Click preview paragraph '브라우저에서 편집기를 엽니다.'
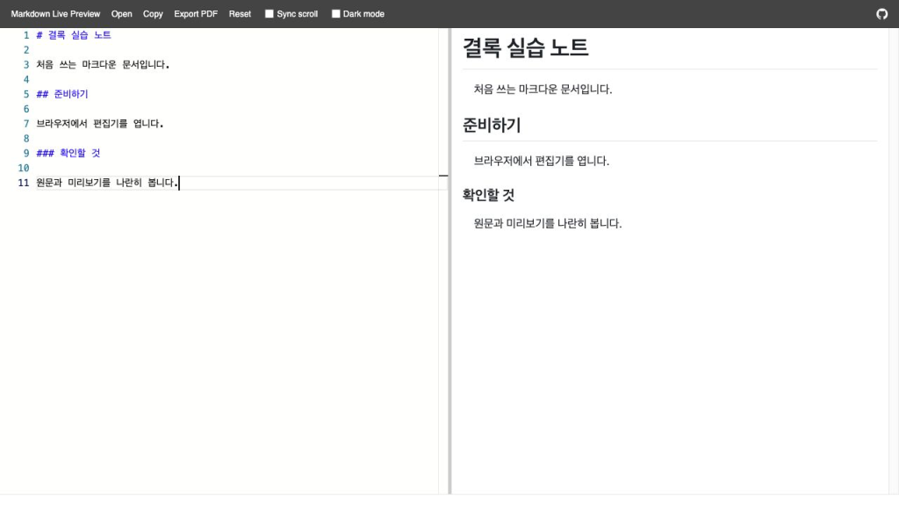Screen dimensions: 899x506 (x=541, y=161)
